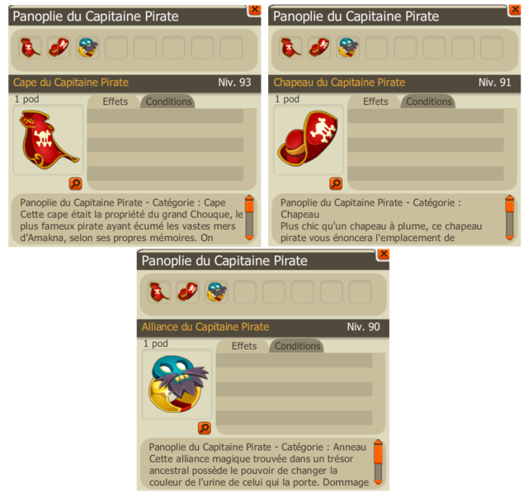Click the large Alliance ring item image

click(177, 384)
